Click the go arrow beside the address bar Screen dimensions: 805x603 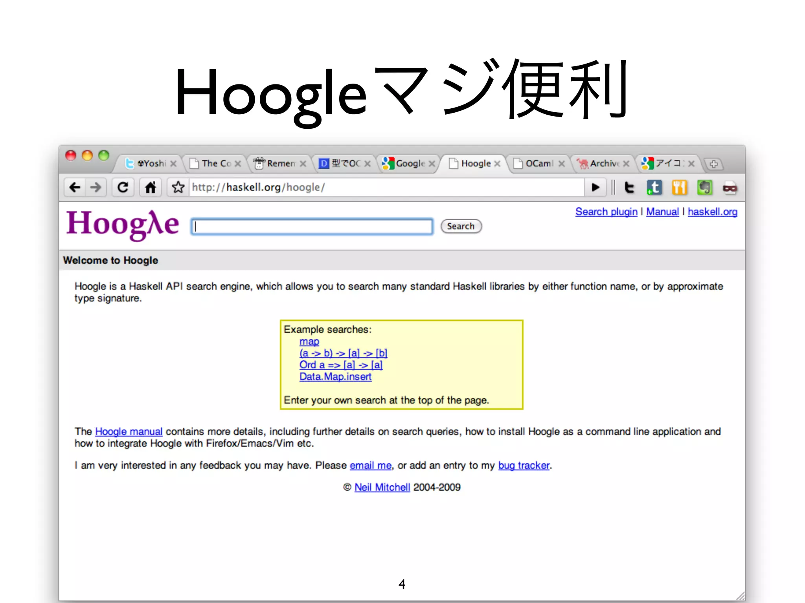coord(595,187)
